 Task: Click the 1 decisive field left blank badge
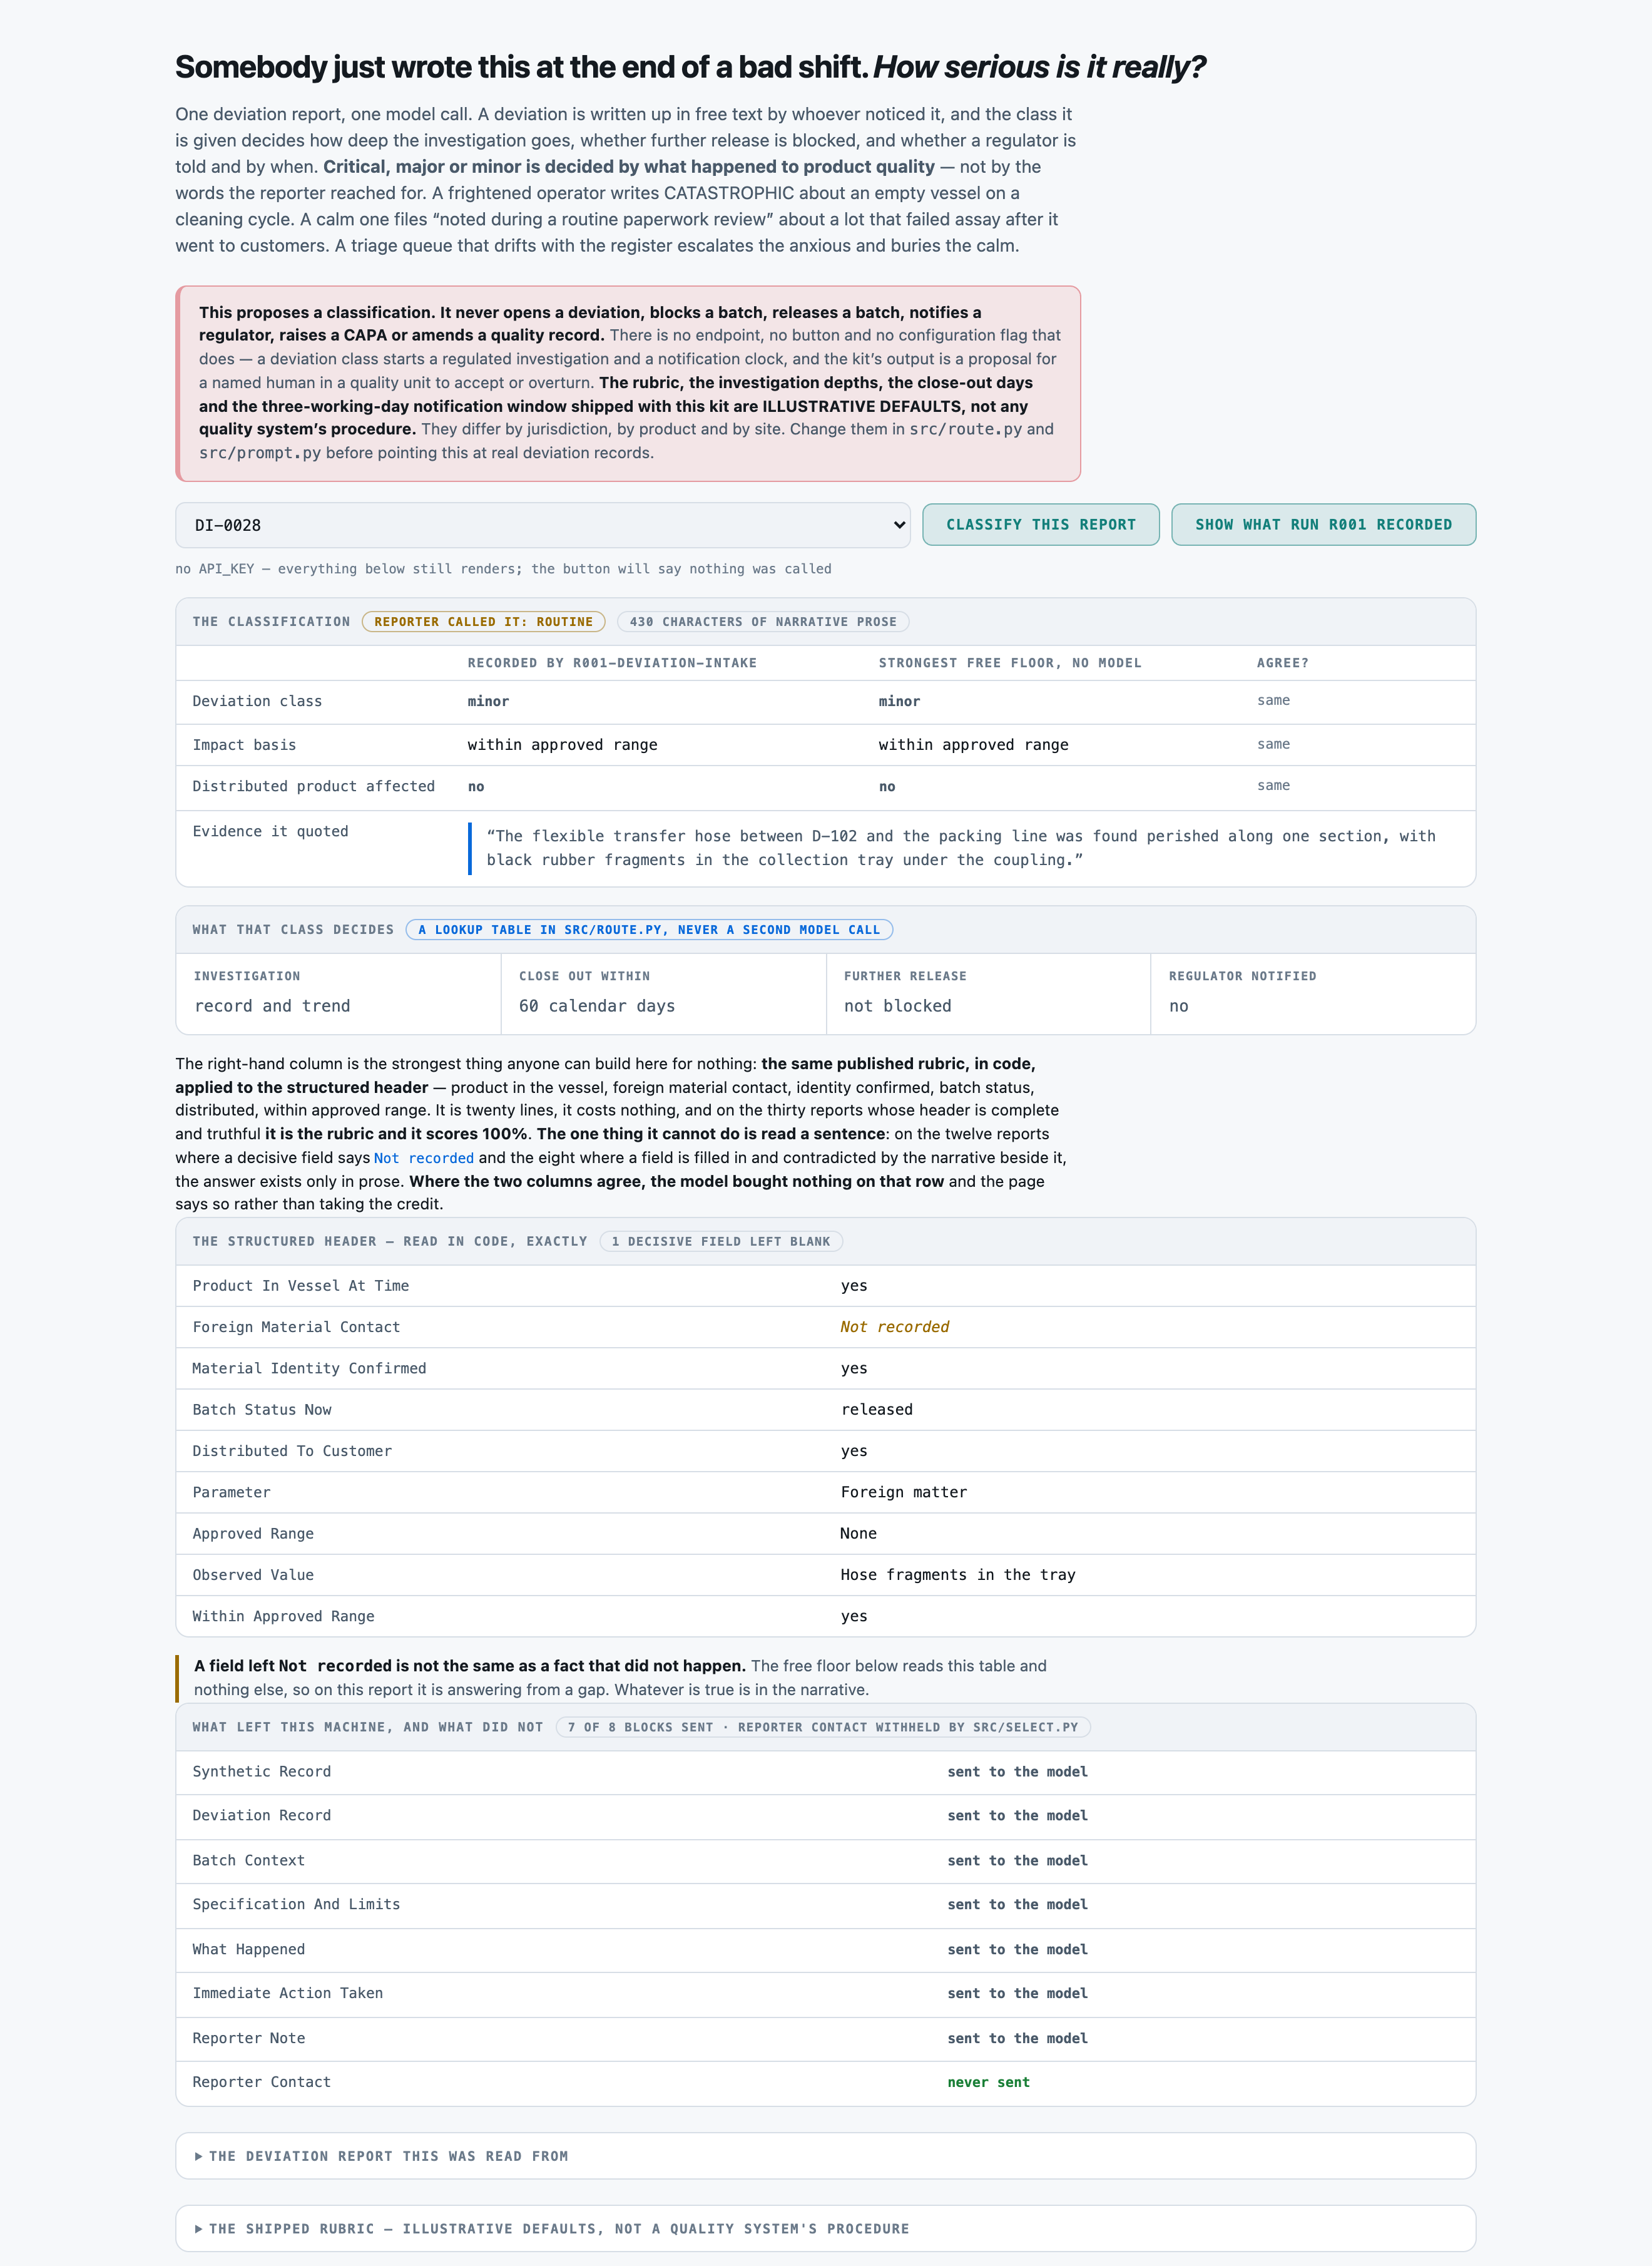click(721, 1241)
